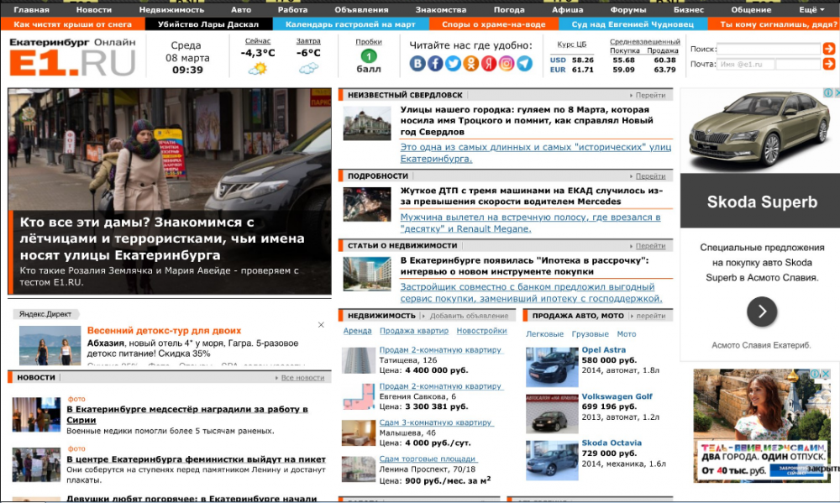Select the "Убийство Лары Даскал" tab
This screenshot has width=840, height=503.
(208, 24)
